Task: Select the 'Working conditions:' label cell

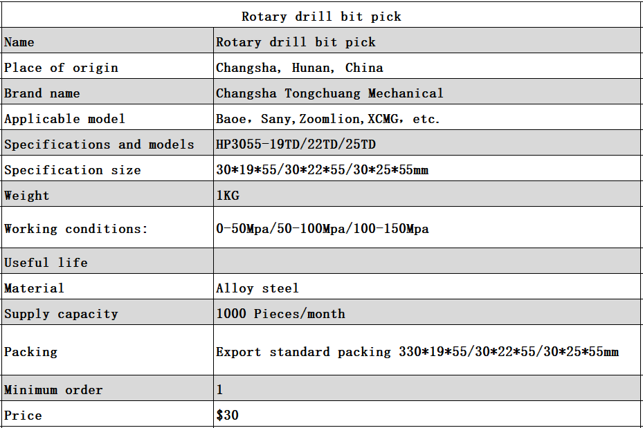Action: [107, 227]
